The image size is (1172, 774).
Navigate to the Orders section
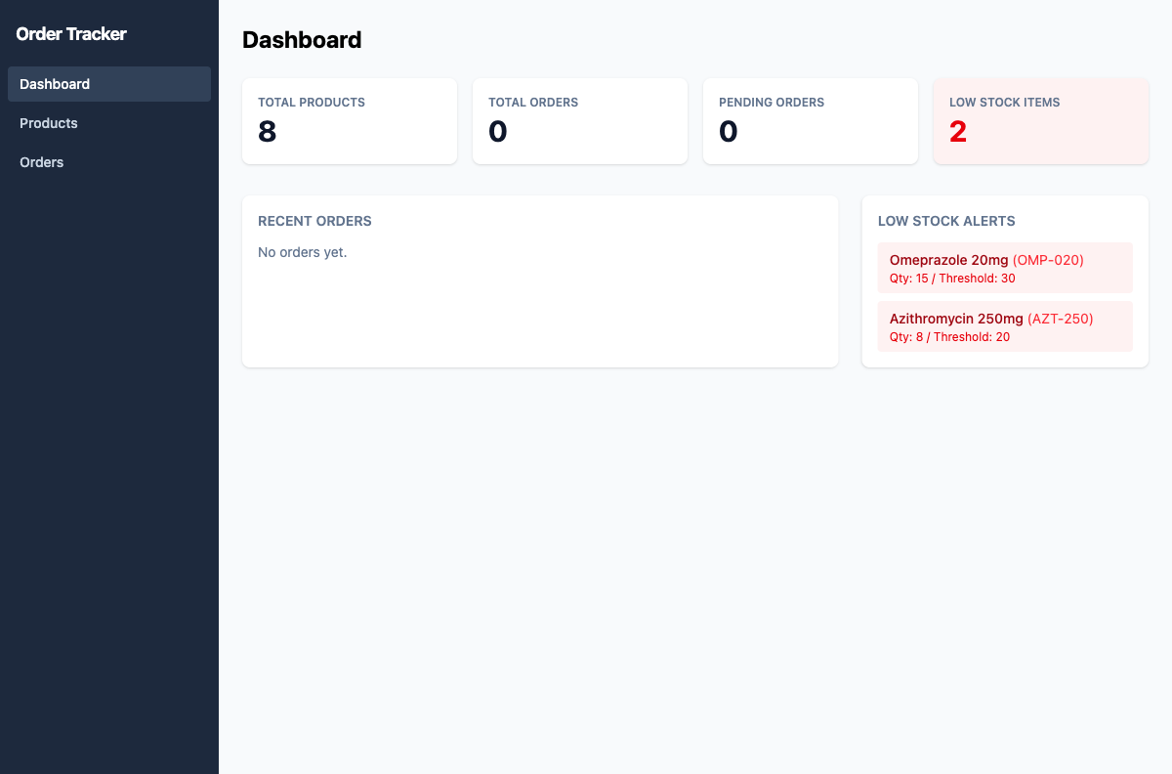coord(41,162)
